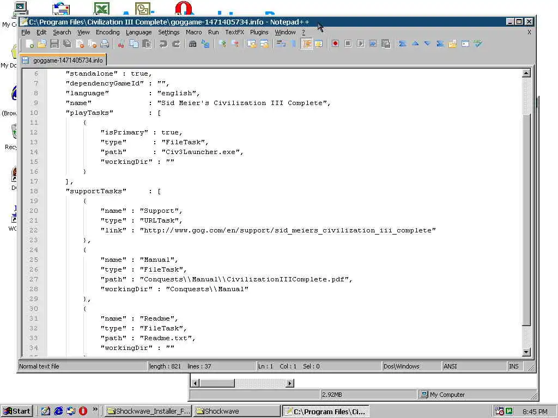The height and width of the screenshot is (418, 558).
Task: Click the spell-check ABC toolbar icon
Action: coord(478,44)
